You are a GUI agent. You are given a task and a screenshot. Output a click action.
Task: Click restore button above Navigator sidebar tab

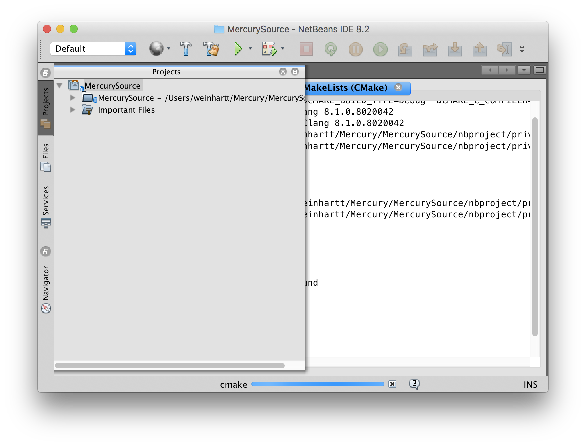[x=46, y=251]
